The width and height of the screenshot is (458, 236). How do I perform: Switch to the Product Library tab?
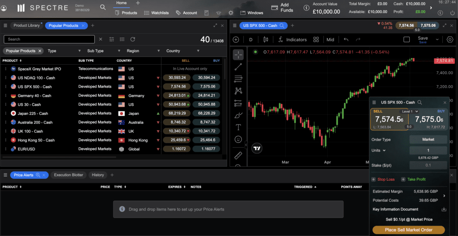pos(26,25)
